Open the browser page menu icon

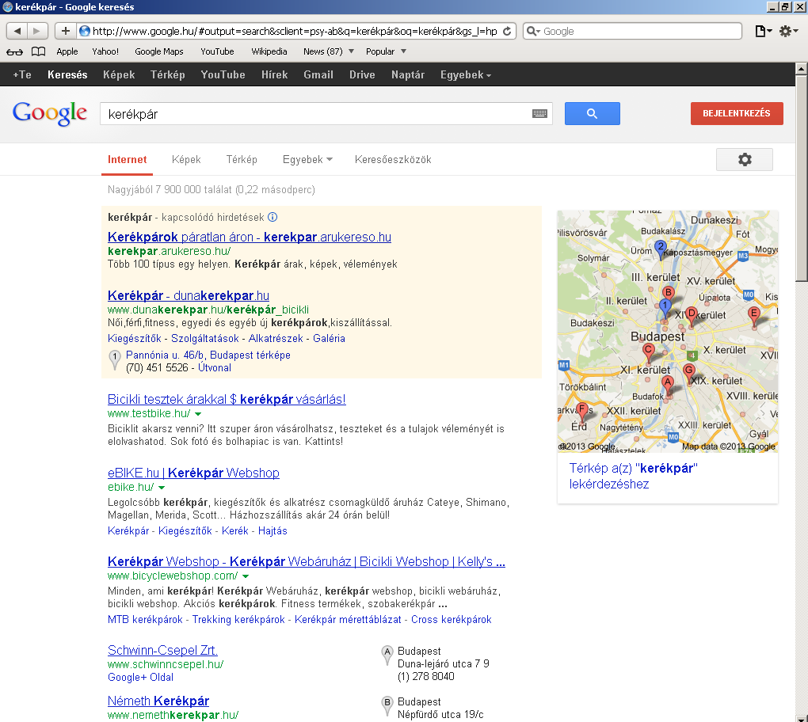(762, 31)
